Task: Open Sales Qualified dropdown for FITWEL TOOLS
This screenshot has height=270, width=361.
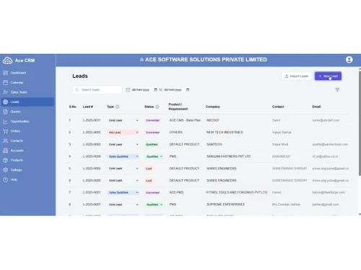Action: (x=123, y=192)
